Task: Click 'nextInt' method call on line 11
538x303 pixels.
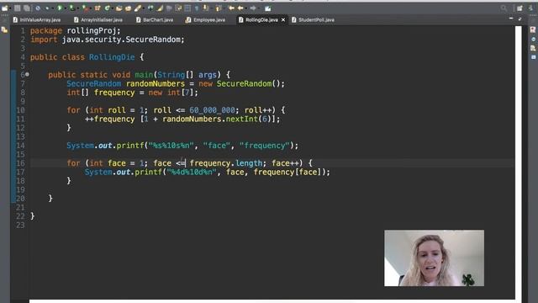Action: pos(241,119)
